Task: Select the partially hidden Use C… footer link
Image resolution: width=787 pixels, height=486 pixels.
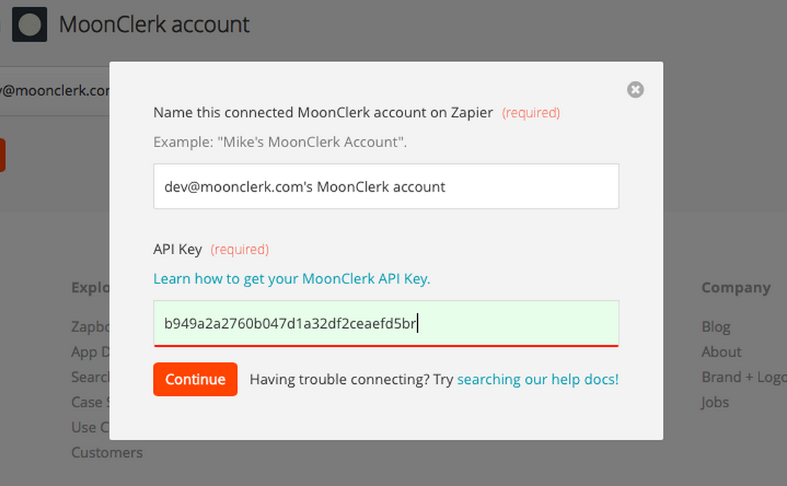Action: click(x=90, y=427)
